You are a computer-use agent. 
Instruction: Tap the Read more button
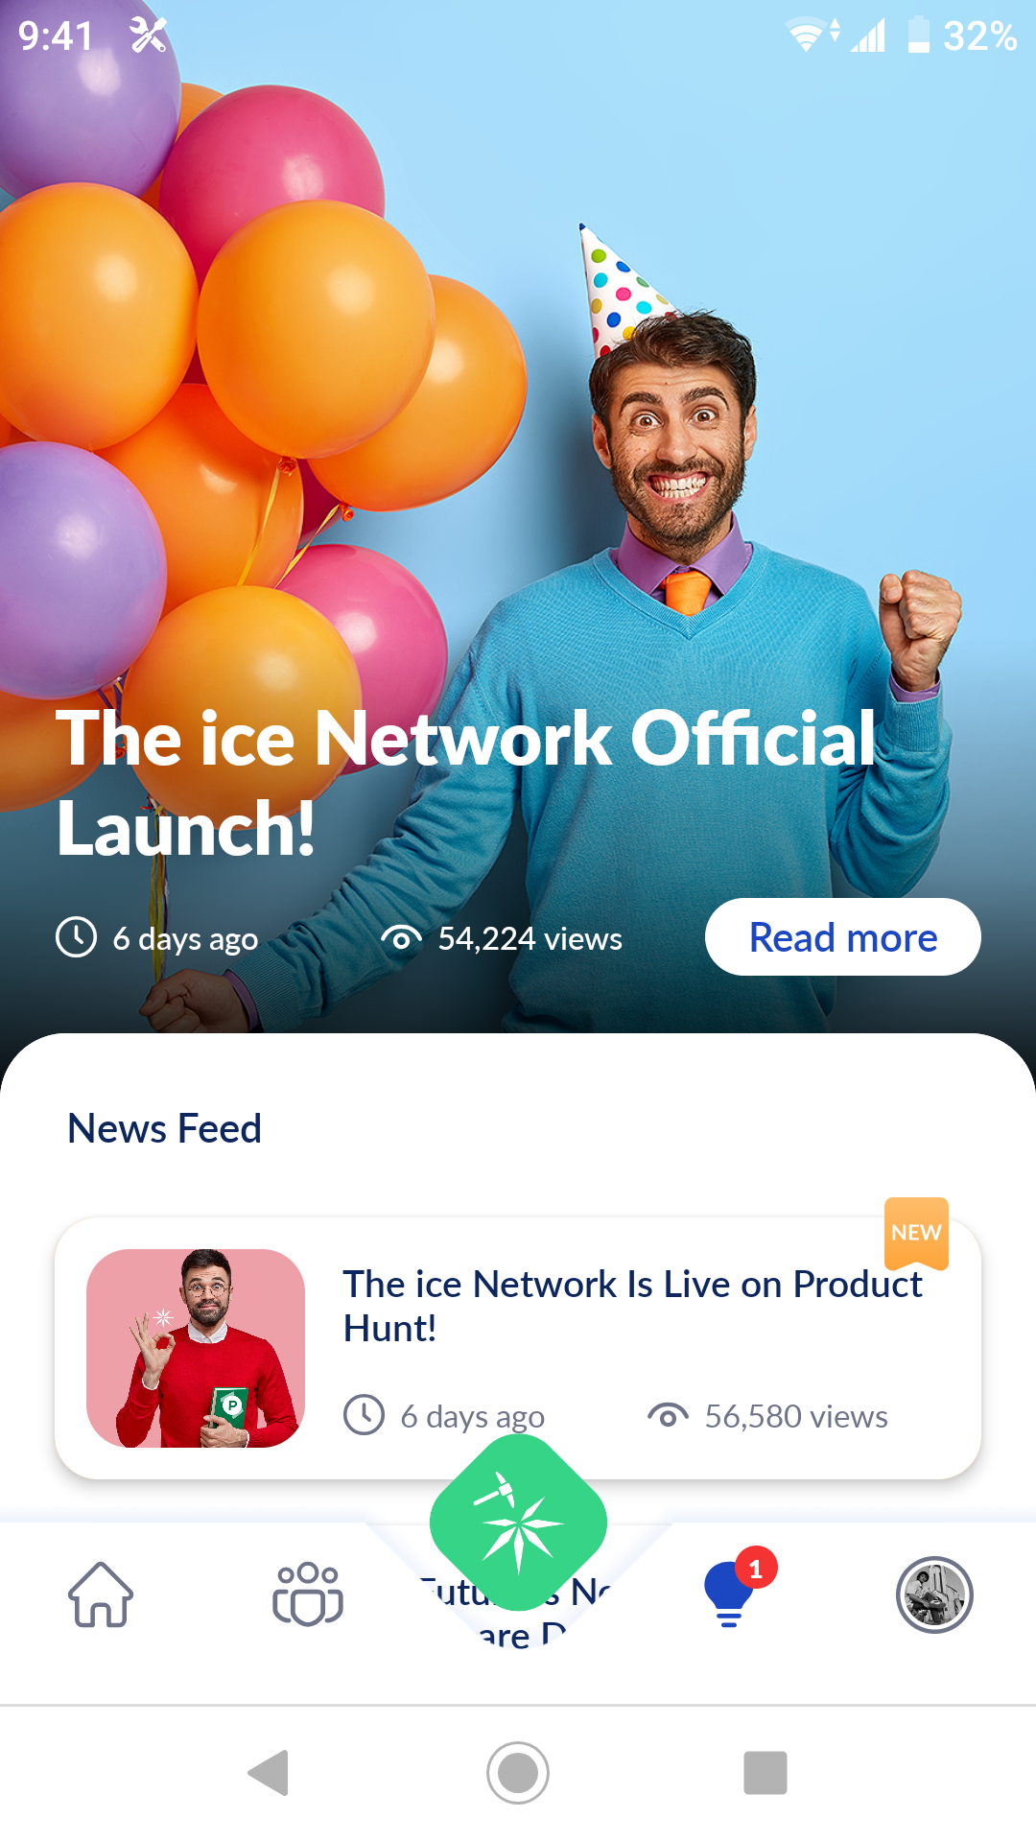[843, 937]
